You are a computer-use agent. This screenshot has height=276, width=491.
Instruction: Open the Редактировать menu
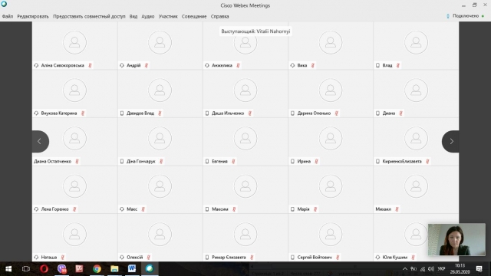33,16
